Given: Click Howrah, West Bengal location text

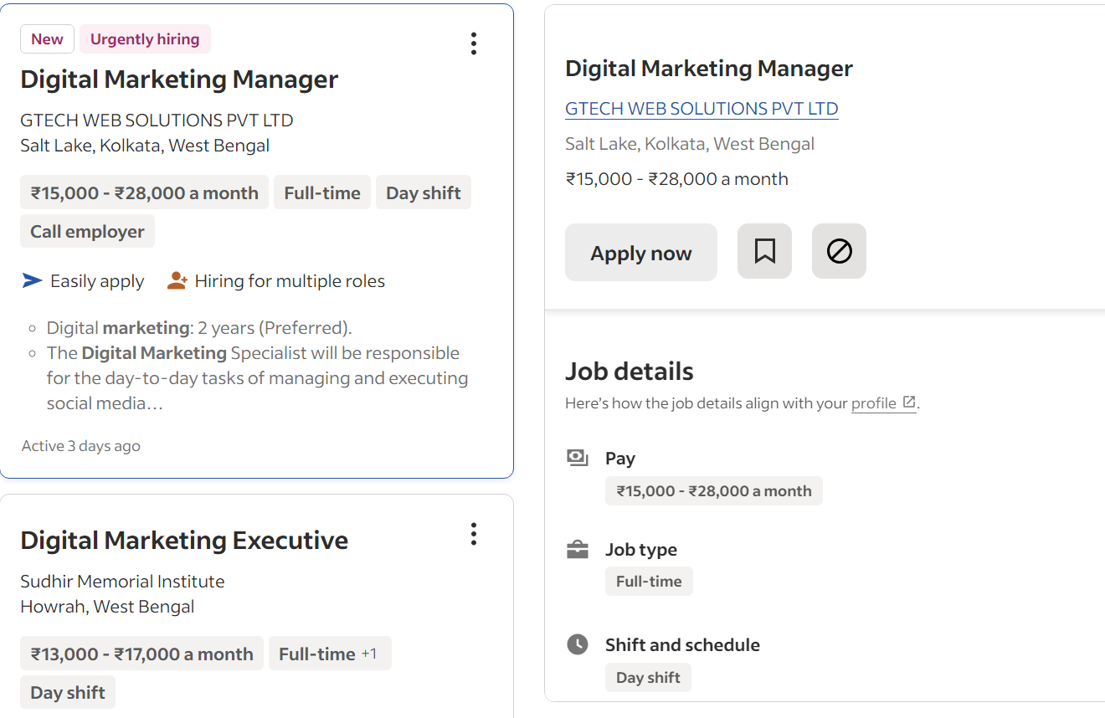Looking at the screenshot, I should [x=107, y=607].
